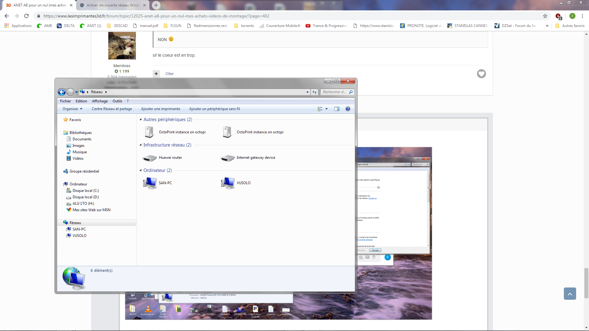Click the Chrome reload button
The height and width of the screenshot is (331, 589).
point(26,16)
